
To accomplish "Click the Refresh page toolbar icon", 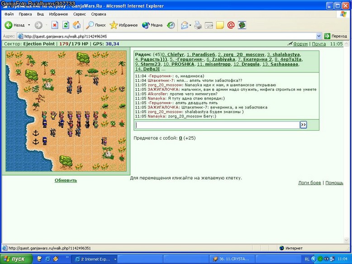I will coord(66,25).
